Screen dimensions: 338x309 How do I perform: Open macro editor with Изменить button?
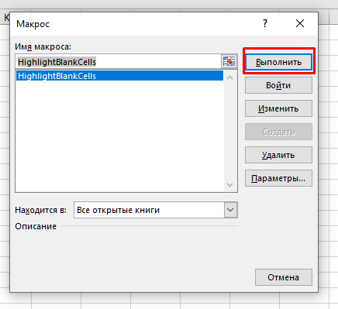tap(278, 108)
